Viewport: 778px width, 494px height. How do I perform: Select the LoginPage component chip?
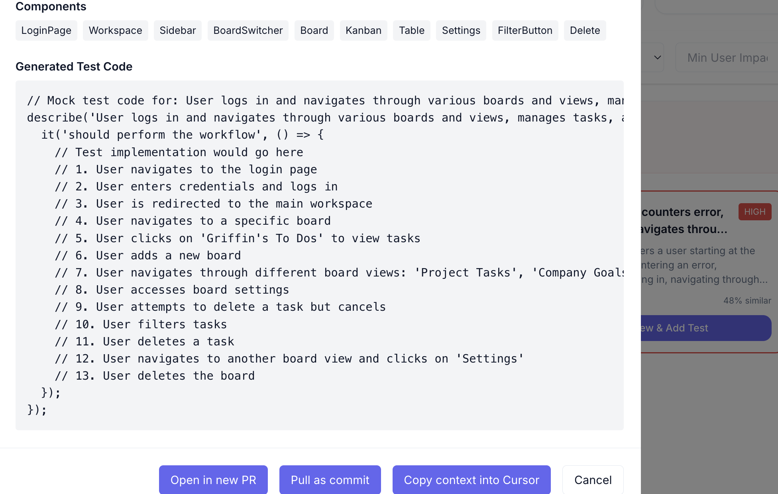tap(46, 30)
